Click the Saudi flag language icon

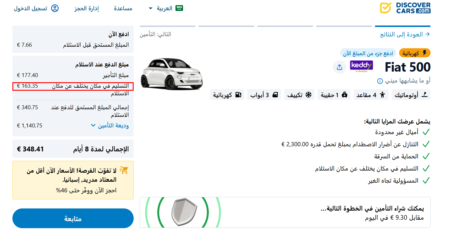179,8
